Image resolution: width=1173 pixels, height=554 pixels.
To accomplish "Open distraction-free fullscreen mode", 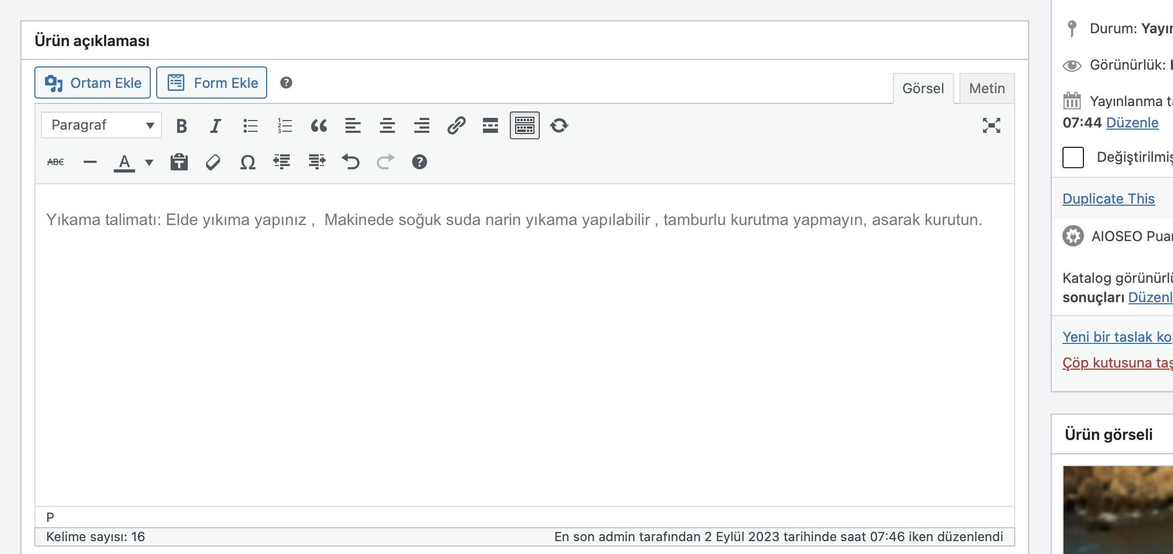I will (992, 125).
